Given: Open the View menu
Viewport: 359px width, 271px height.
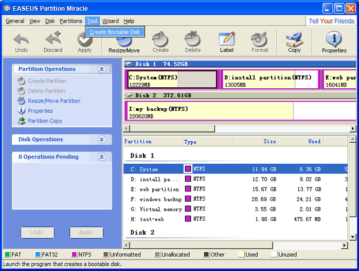Looking at the screenshot, I should click(x=34, y=21).
